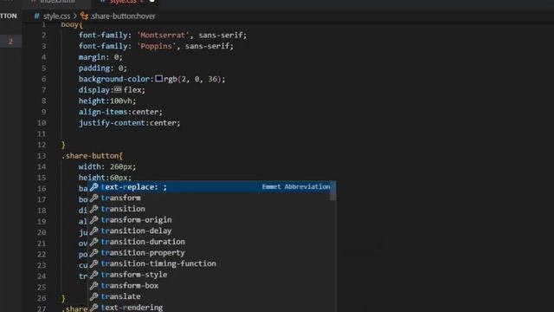The image size is (554, 312).
Task: Open the rgb(2, 0, 36) color swatch
Action: (159, 79)
